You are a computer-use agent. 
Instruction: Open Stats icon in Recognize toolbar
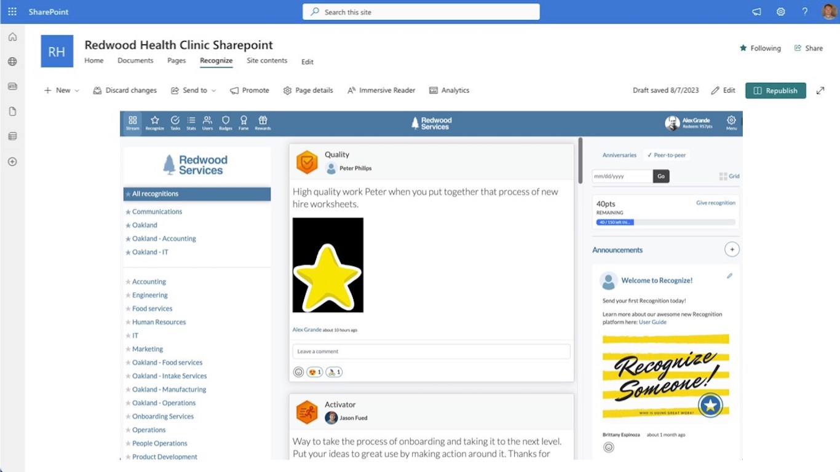(x=191, y=123)
